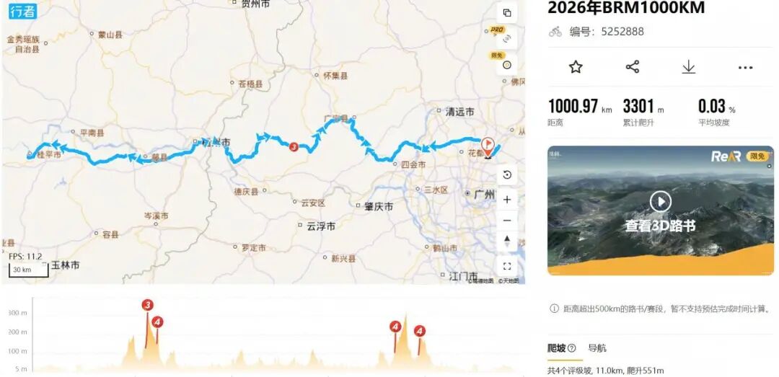Open the map layers switcher icon
Image resolution: width=779 pixels, height=377 pixels.
507,13
